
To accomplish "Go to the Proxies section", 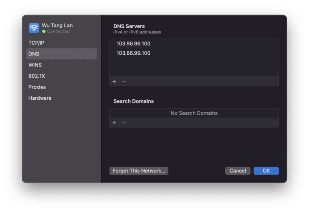I will 37,87.
